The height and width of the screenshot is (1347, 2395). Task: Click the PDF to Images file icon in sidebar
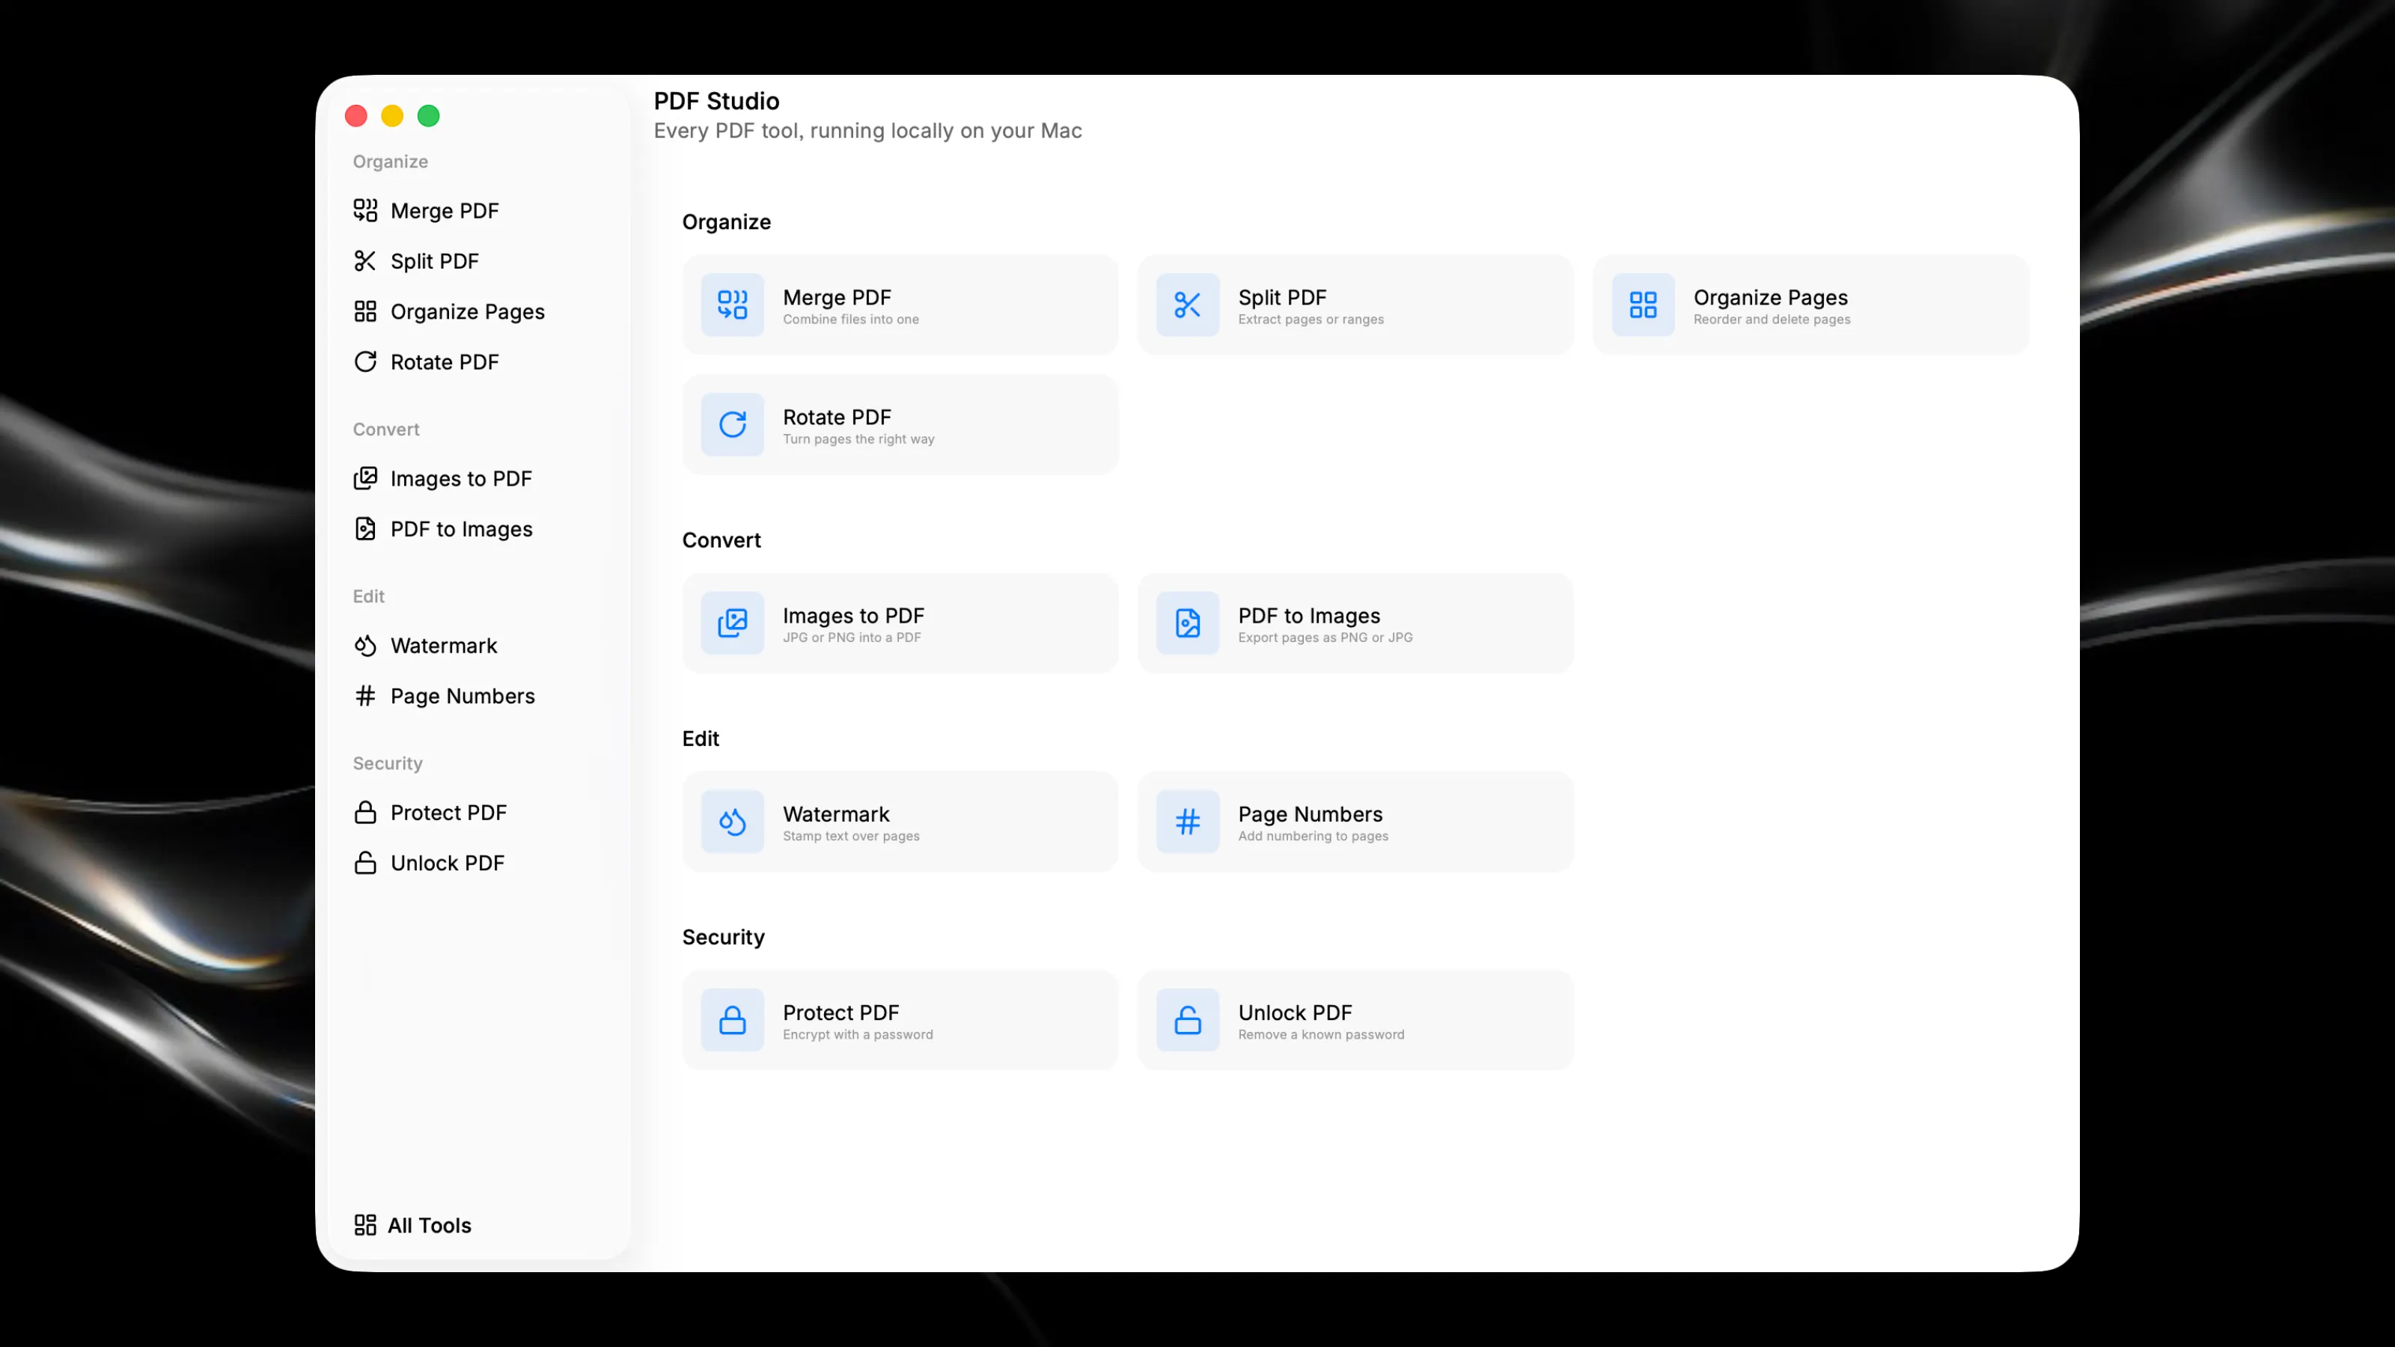(365, 528)
